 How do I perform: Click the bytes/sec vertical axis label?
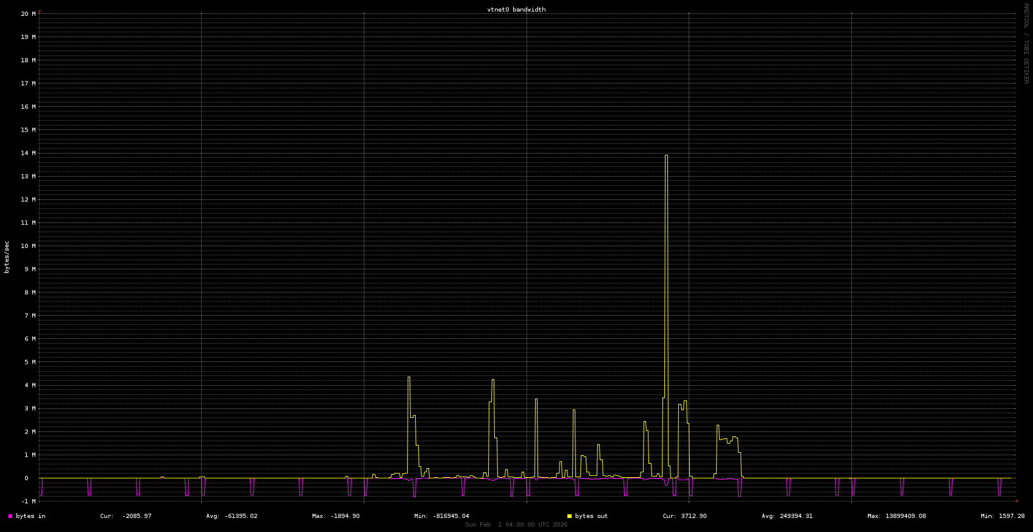point(7,257)
